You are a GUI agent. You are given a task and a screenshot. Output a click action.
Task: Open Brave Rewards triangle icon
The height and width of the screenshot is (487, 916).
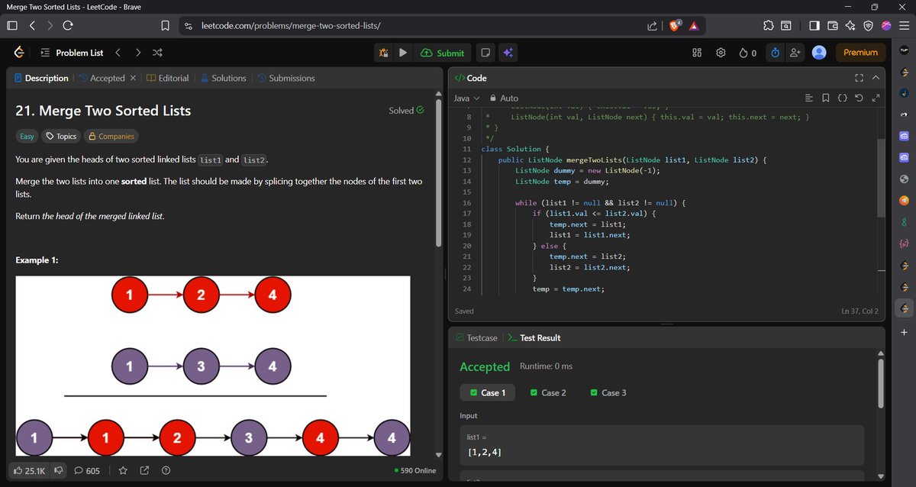click(694, 25)
